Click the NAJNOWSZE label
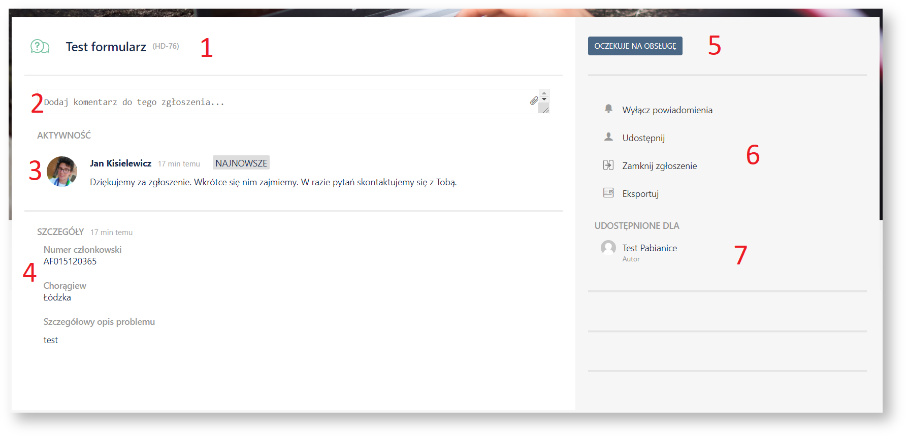Viewport: 907px width, 437px height. tap(241, 163)
